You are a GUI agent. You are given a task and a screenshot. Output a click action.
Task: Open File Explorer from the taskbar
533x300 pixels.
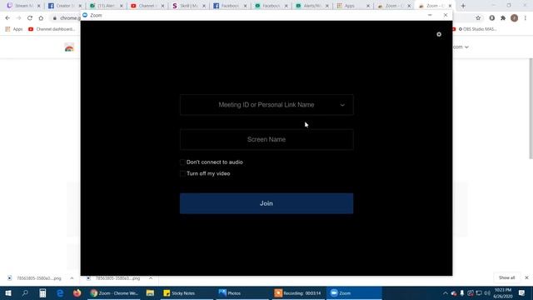click(150, 293)
